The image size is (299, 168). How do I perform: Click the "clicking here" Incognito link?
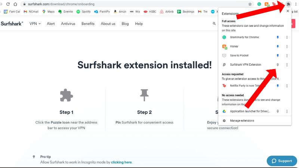click(121, 162)
